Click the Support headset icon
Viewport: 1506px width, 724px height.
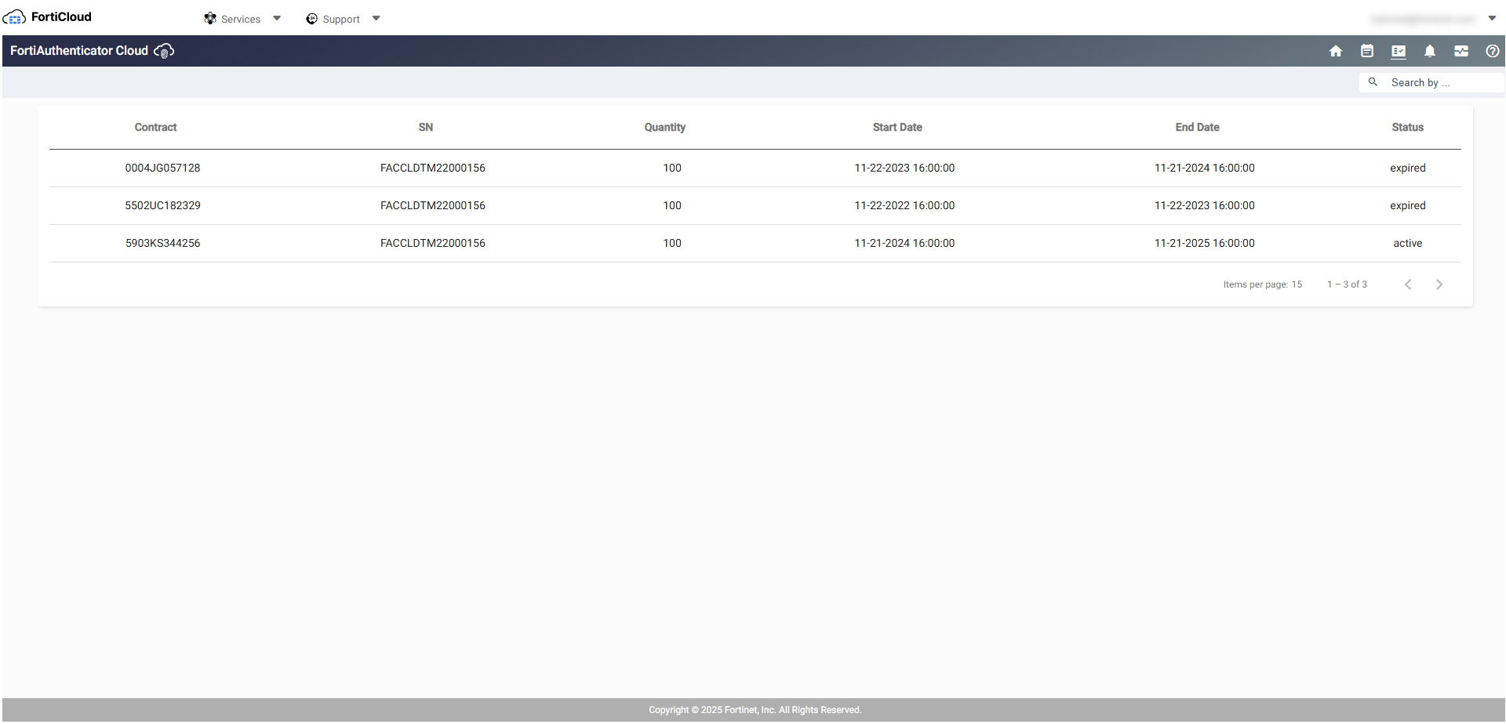311,19
